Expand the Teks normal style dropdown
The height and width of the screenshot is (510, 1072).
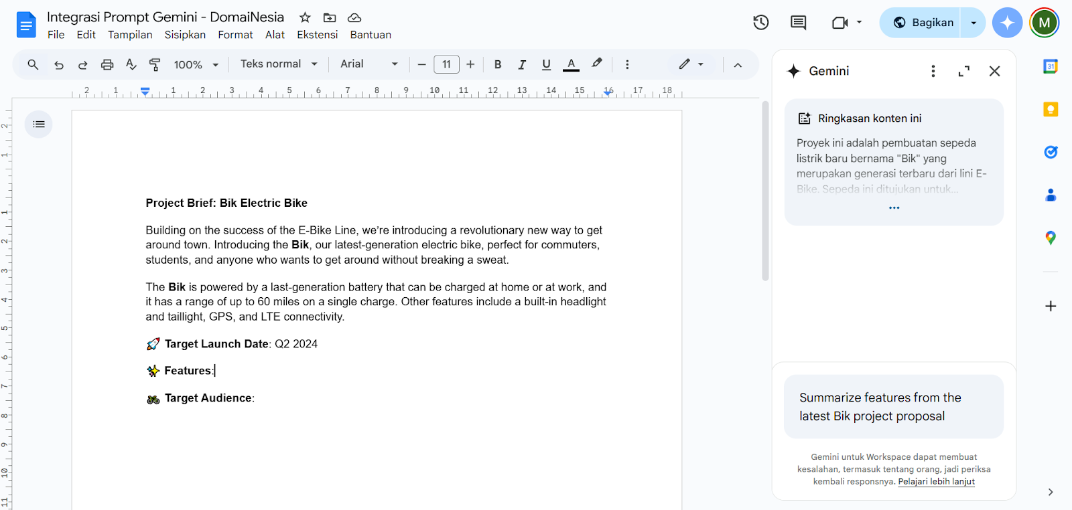pyautogui.click(x=279, y=64)
